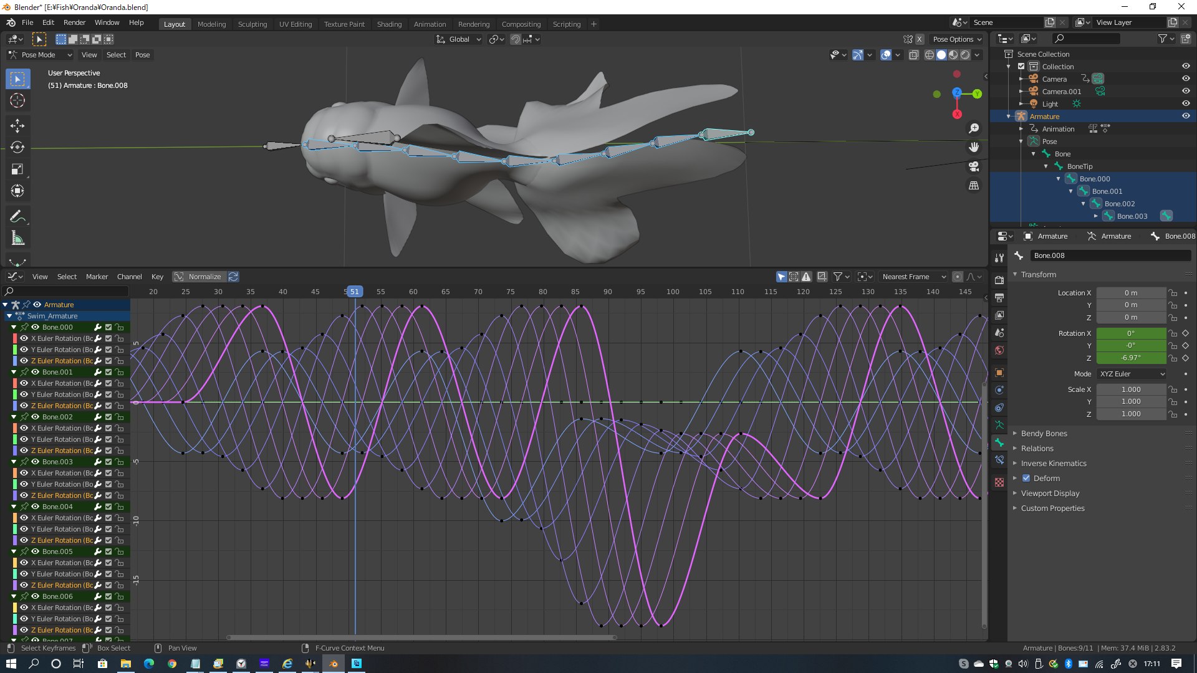Activate the Rotate tool
The width and height of the screenshot is (1197, 673).
click(17, 148)
